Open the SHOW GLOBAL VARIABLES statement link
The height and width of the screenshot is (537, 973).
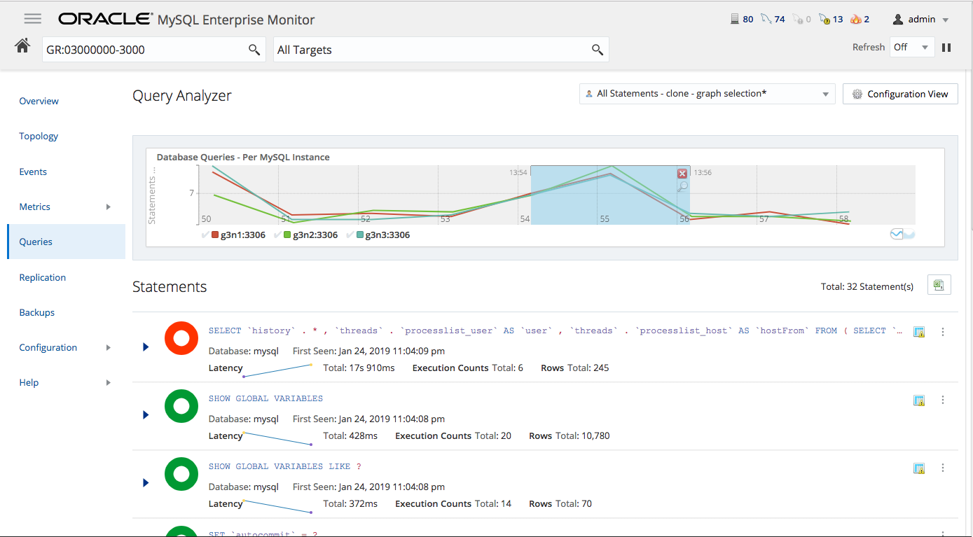click(265, 398)
